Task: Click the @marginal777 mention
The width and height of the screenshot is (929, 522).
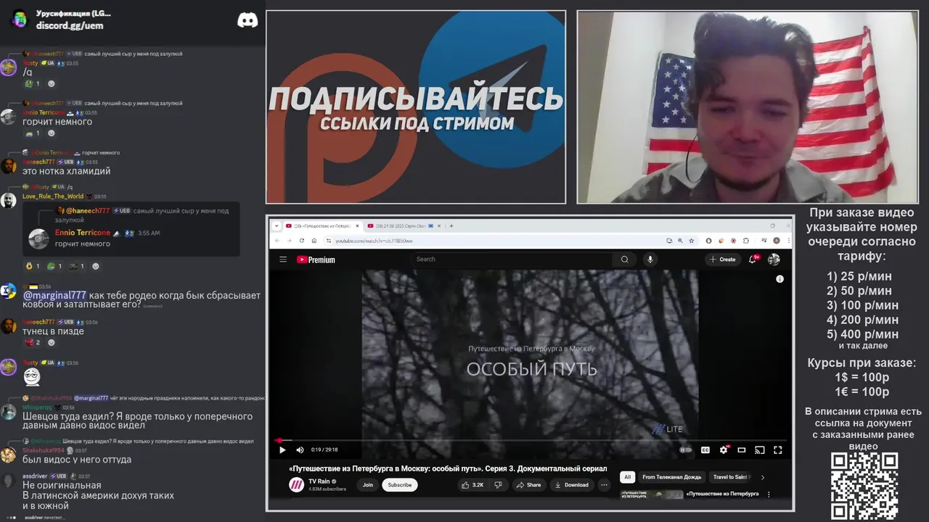Action: (x=54, y=295)
